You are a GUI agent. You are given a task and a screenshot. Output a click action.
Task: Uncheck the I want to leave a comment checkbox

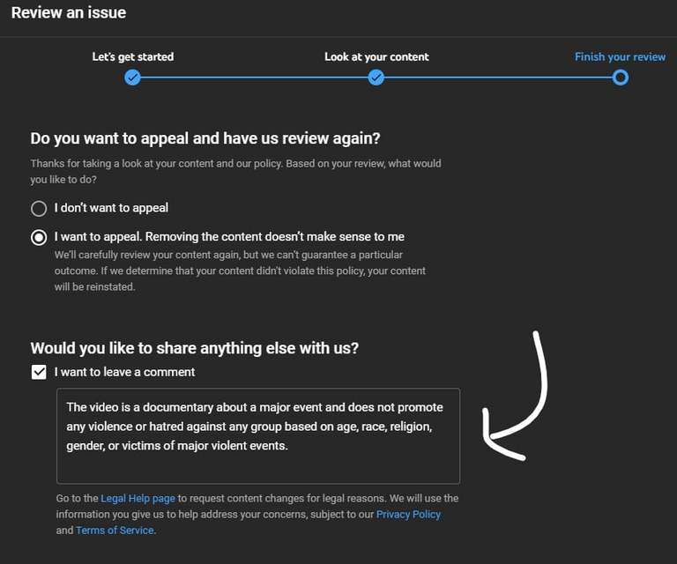[x=39, y=372]
